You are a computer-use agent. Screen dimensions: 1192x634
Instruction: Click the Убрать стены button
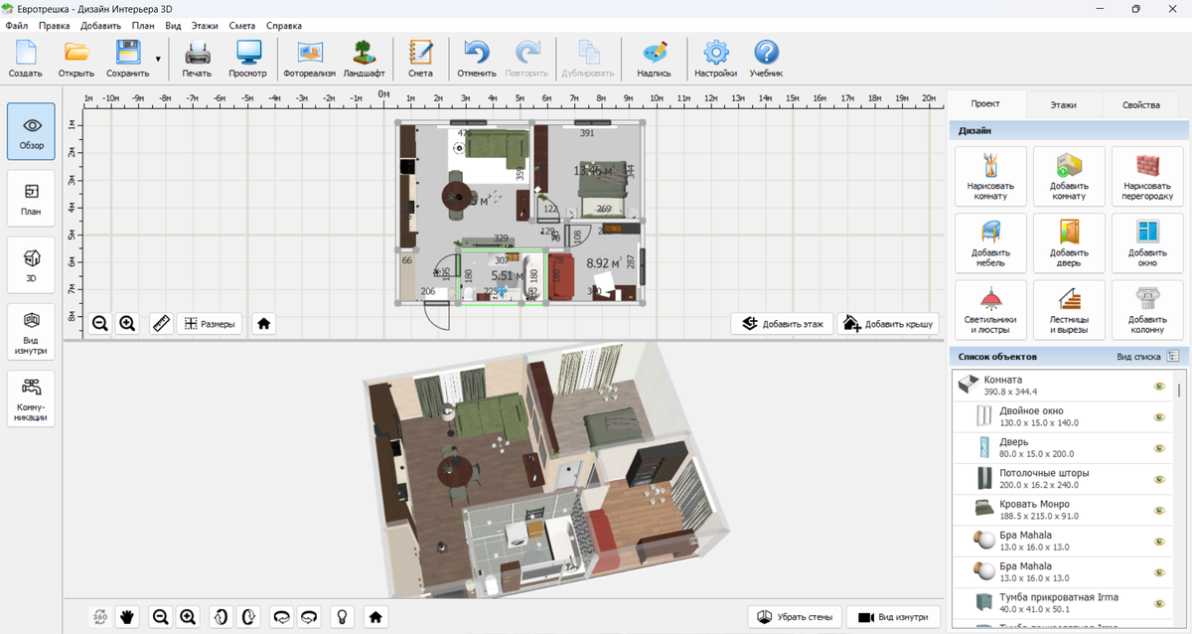coord(795,616)
